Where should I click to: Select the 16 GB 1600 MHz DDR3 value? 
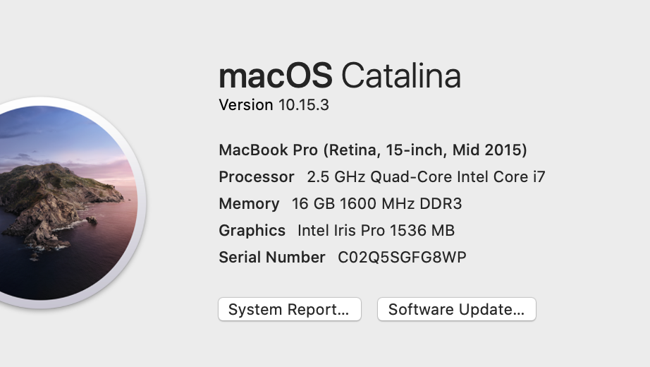click(x=376, y=203)
